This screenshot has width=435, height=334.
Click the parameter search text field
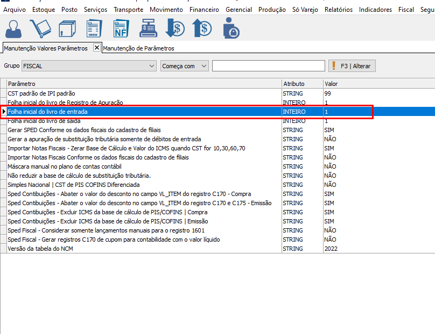[x=268, y=66]
